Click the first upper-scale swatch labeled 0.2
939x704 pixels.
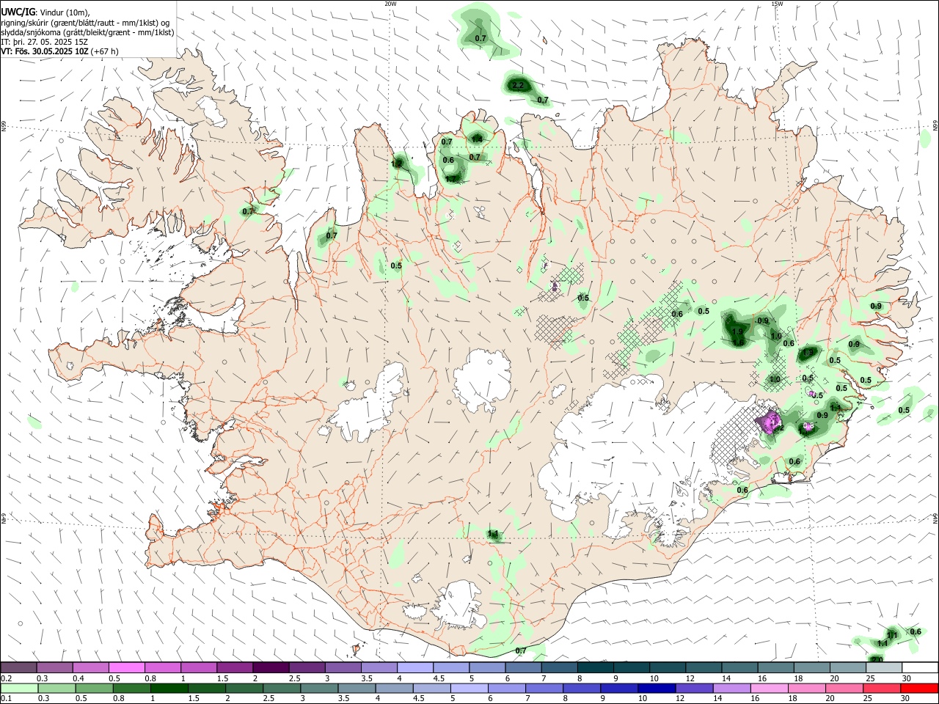click(19, 667)
